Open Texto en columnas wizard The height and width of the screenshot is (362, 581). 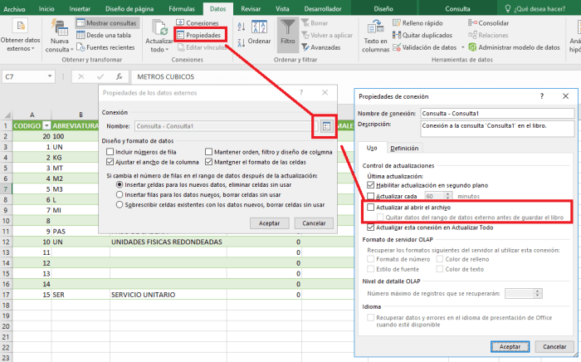pos(375,36)
